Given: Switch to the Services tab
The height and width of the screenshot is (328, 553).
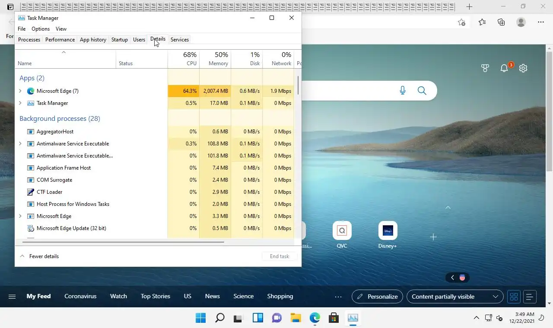Looking at the screenshot, I should click(180, 40).
